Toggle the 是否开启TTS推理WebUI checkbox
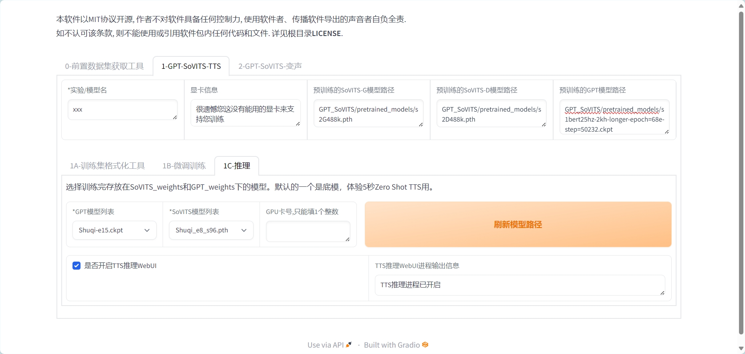 [x=77, y=266]
